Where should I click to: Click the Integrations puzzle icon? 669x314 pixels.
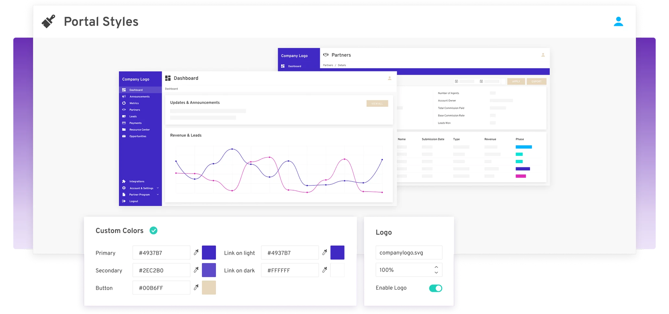(124, 182)
